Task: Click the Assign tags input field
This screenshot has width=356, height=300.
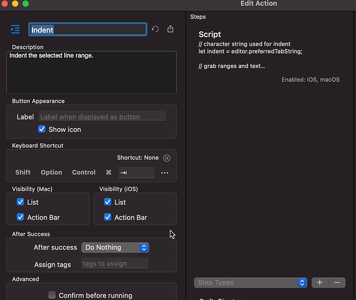Action: click(x=115, y=263)
